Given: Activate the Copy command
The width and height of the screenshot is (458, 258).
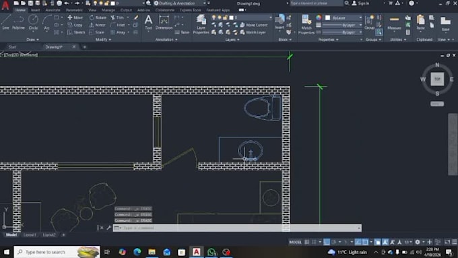Looking at the screenshot, I should [x=75, y=25].
